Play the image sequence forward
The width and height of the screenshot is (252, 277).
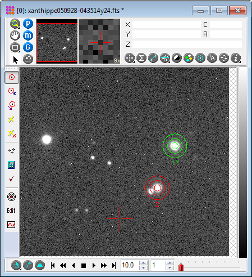[x=94, y=265]
